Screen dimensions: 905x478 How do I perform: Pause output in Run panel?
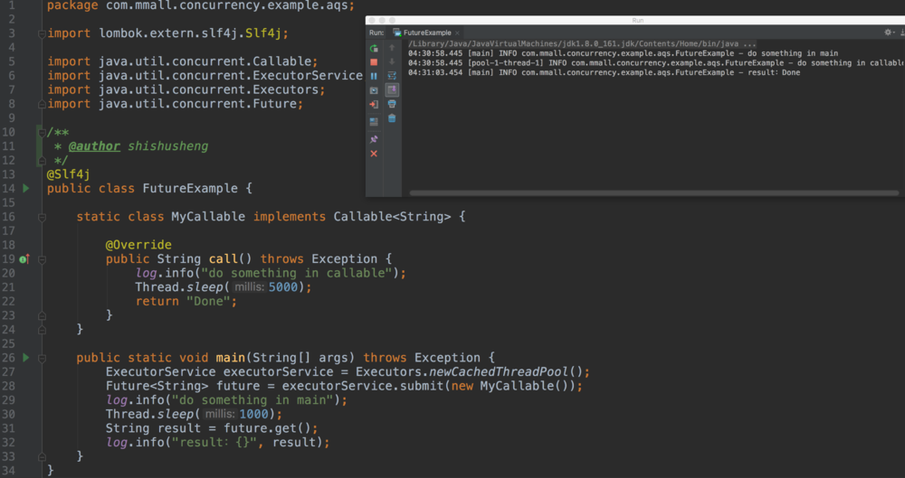click(x=374, y=76)
